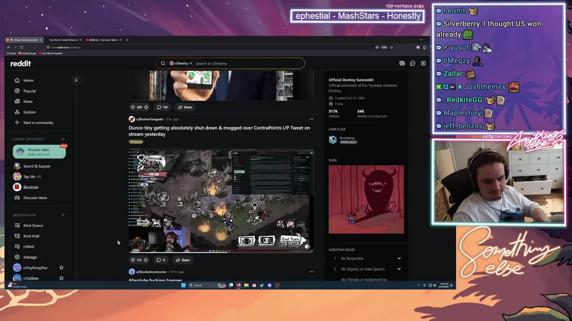
Task: Play the Dunce-tiny post video thumbnail
Action: 221,201
